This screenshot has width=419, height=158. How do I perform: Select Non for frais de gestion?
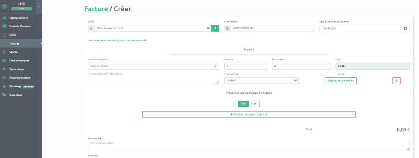pyautogui.click(x=254, y=104)
